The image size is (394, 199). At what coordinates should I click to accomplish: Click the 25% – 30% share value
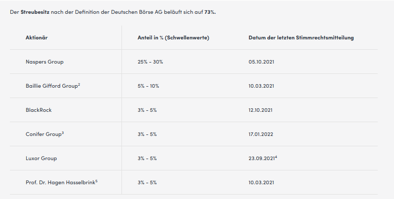coord(150,62)
